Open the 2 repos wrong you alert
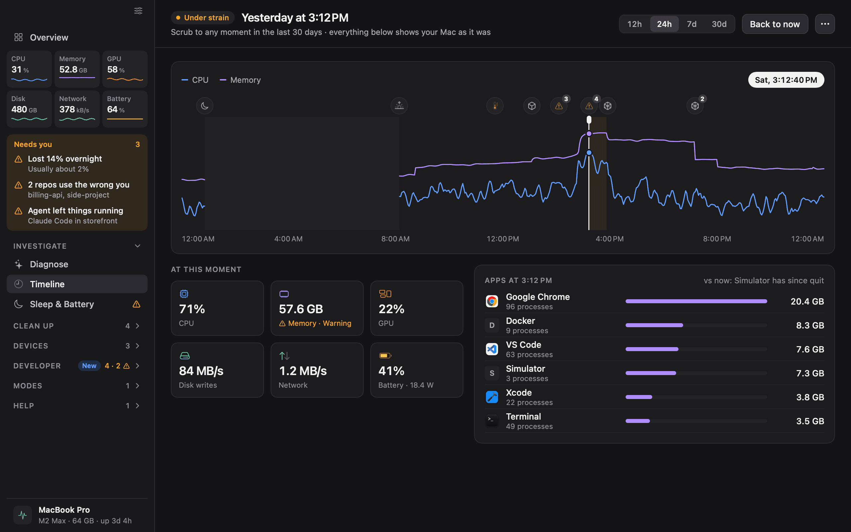 tap(77, 190)
